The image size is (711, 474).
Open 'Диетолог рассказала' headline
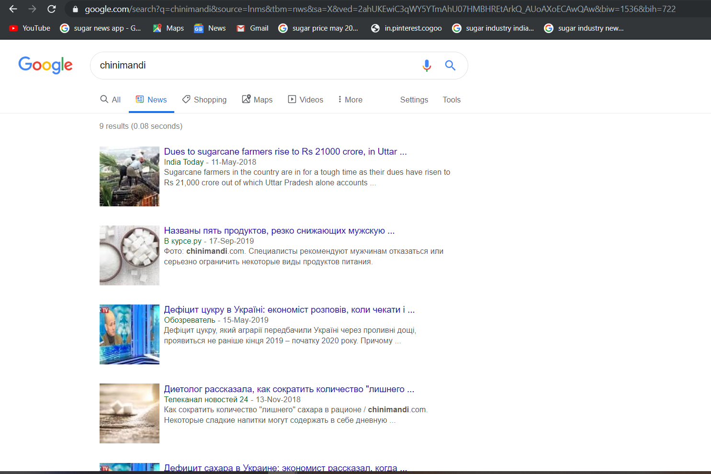(289, 389)
